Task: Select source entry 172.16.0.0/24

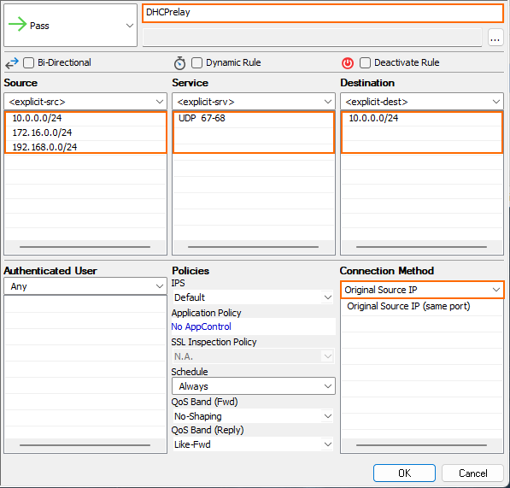Action: (x=85, y=132)
